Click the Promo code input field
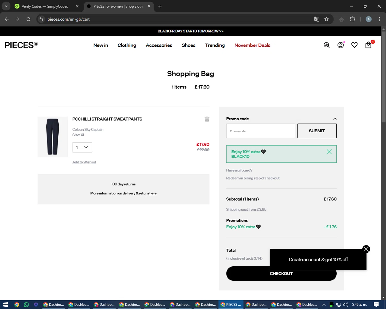This screenshot has height=309, width=386. pos(260,131)
